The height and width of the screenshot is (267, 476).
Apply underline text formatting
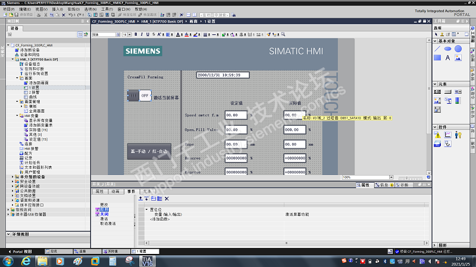point(148,34)
